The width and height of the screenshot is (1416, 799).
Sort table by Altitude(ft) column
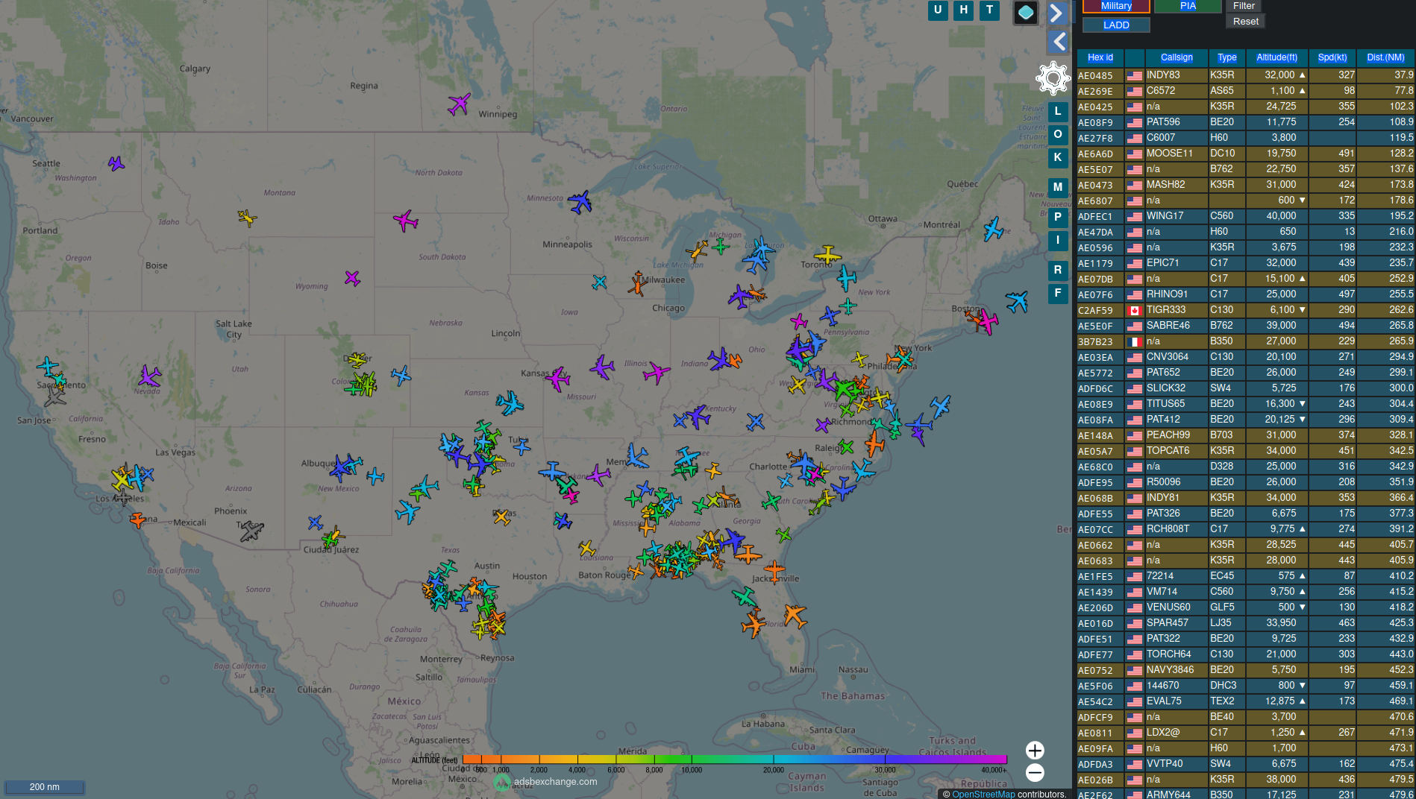[1276, 57]
